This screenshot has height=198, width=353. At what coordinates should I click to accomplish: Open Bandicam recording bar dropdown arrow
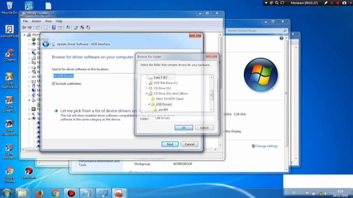[x=266, y=3]
